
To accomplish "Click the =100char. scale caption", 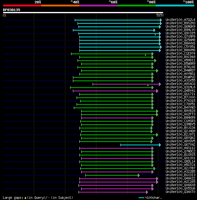I will pos(154,198).
